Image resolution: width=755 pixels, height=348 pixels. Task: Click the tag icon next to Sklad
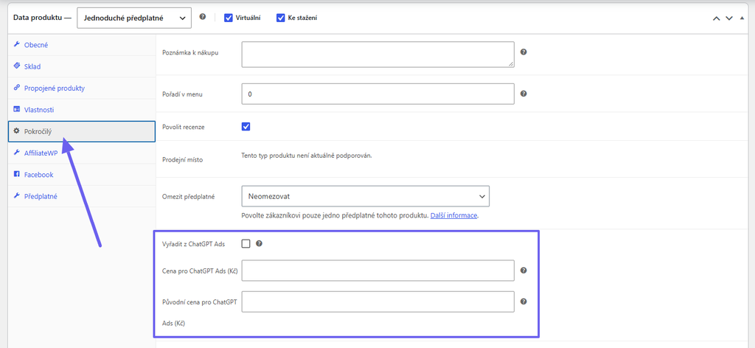pyautogui.click(x=16, y=66)
